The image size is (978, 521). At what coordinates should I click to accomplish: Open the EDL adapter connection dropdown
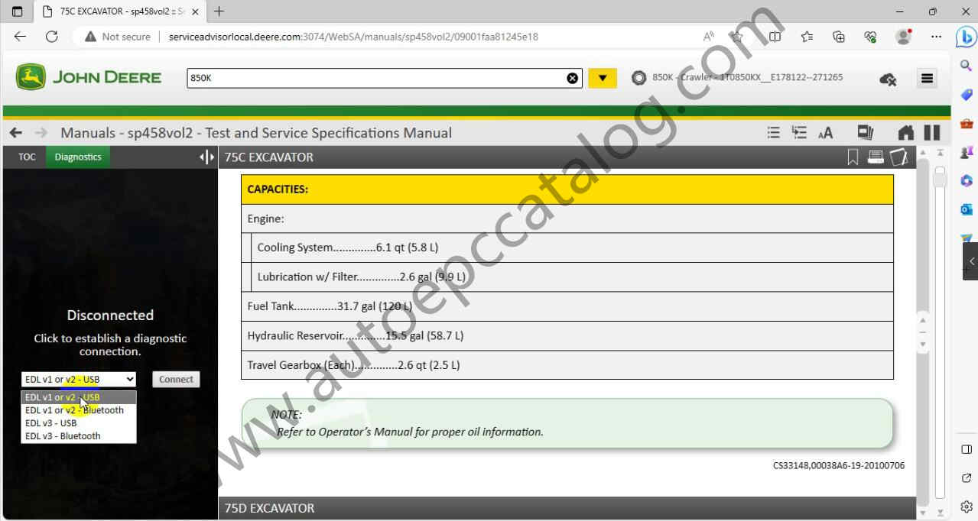click(79, 380)
